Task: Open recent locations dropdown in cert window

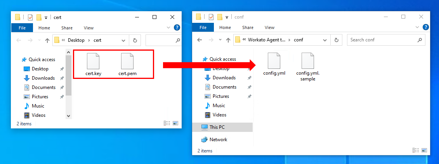Action: point(39,41)
